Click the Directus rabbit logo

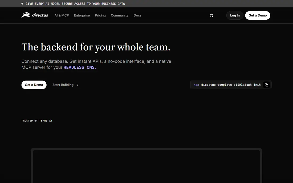pyautogui.click(x=35, y=15)
